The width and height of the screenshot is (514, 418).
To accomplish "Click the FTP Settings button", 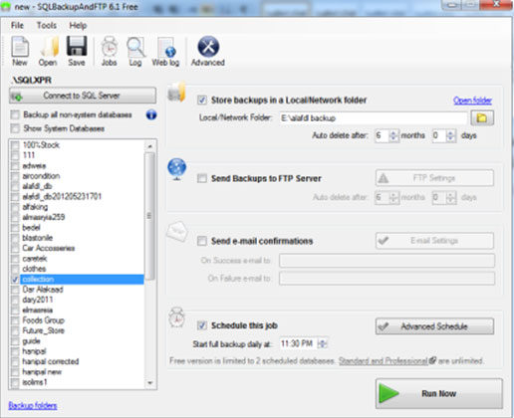I will (434, 178).
